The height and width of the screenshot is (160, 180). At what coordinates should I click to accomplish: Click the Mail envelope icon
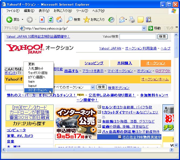pos(122,20)
